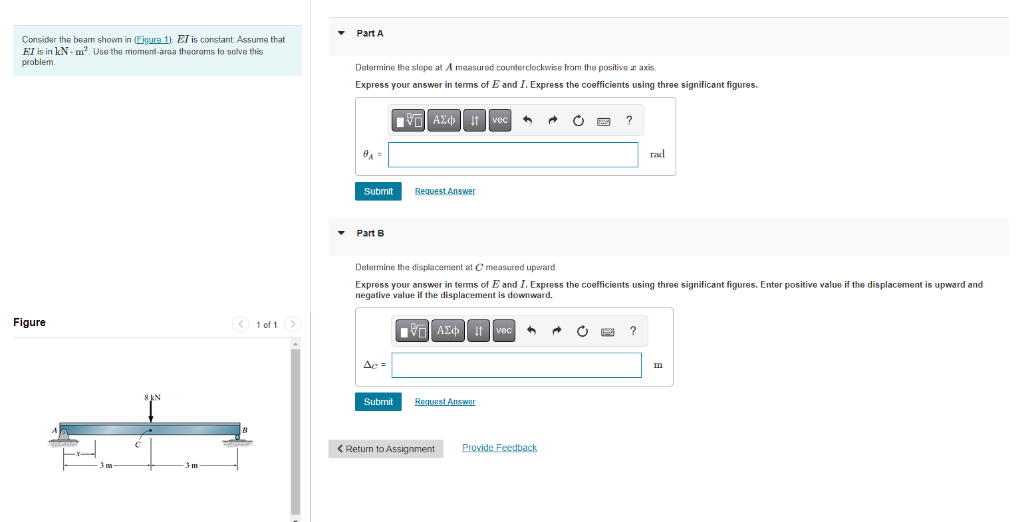Screen dimensions: 1034x522
Task: Undo last edit in Part B editor
Action: (531, 331)
